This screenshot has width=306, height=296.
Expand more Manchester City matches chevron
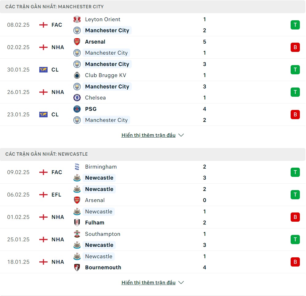(181, 135)
